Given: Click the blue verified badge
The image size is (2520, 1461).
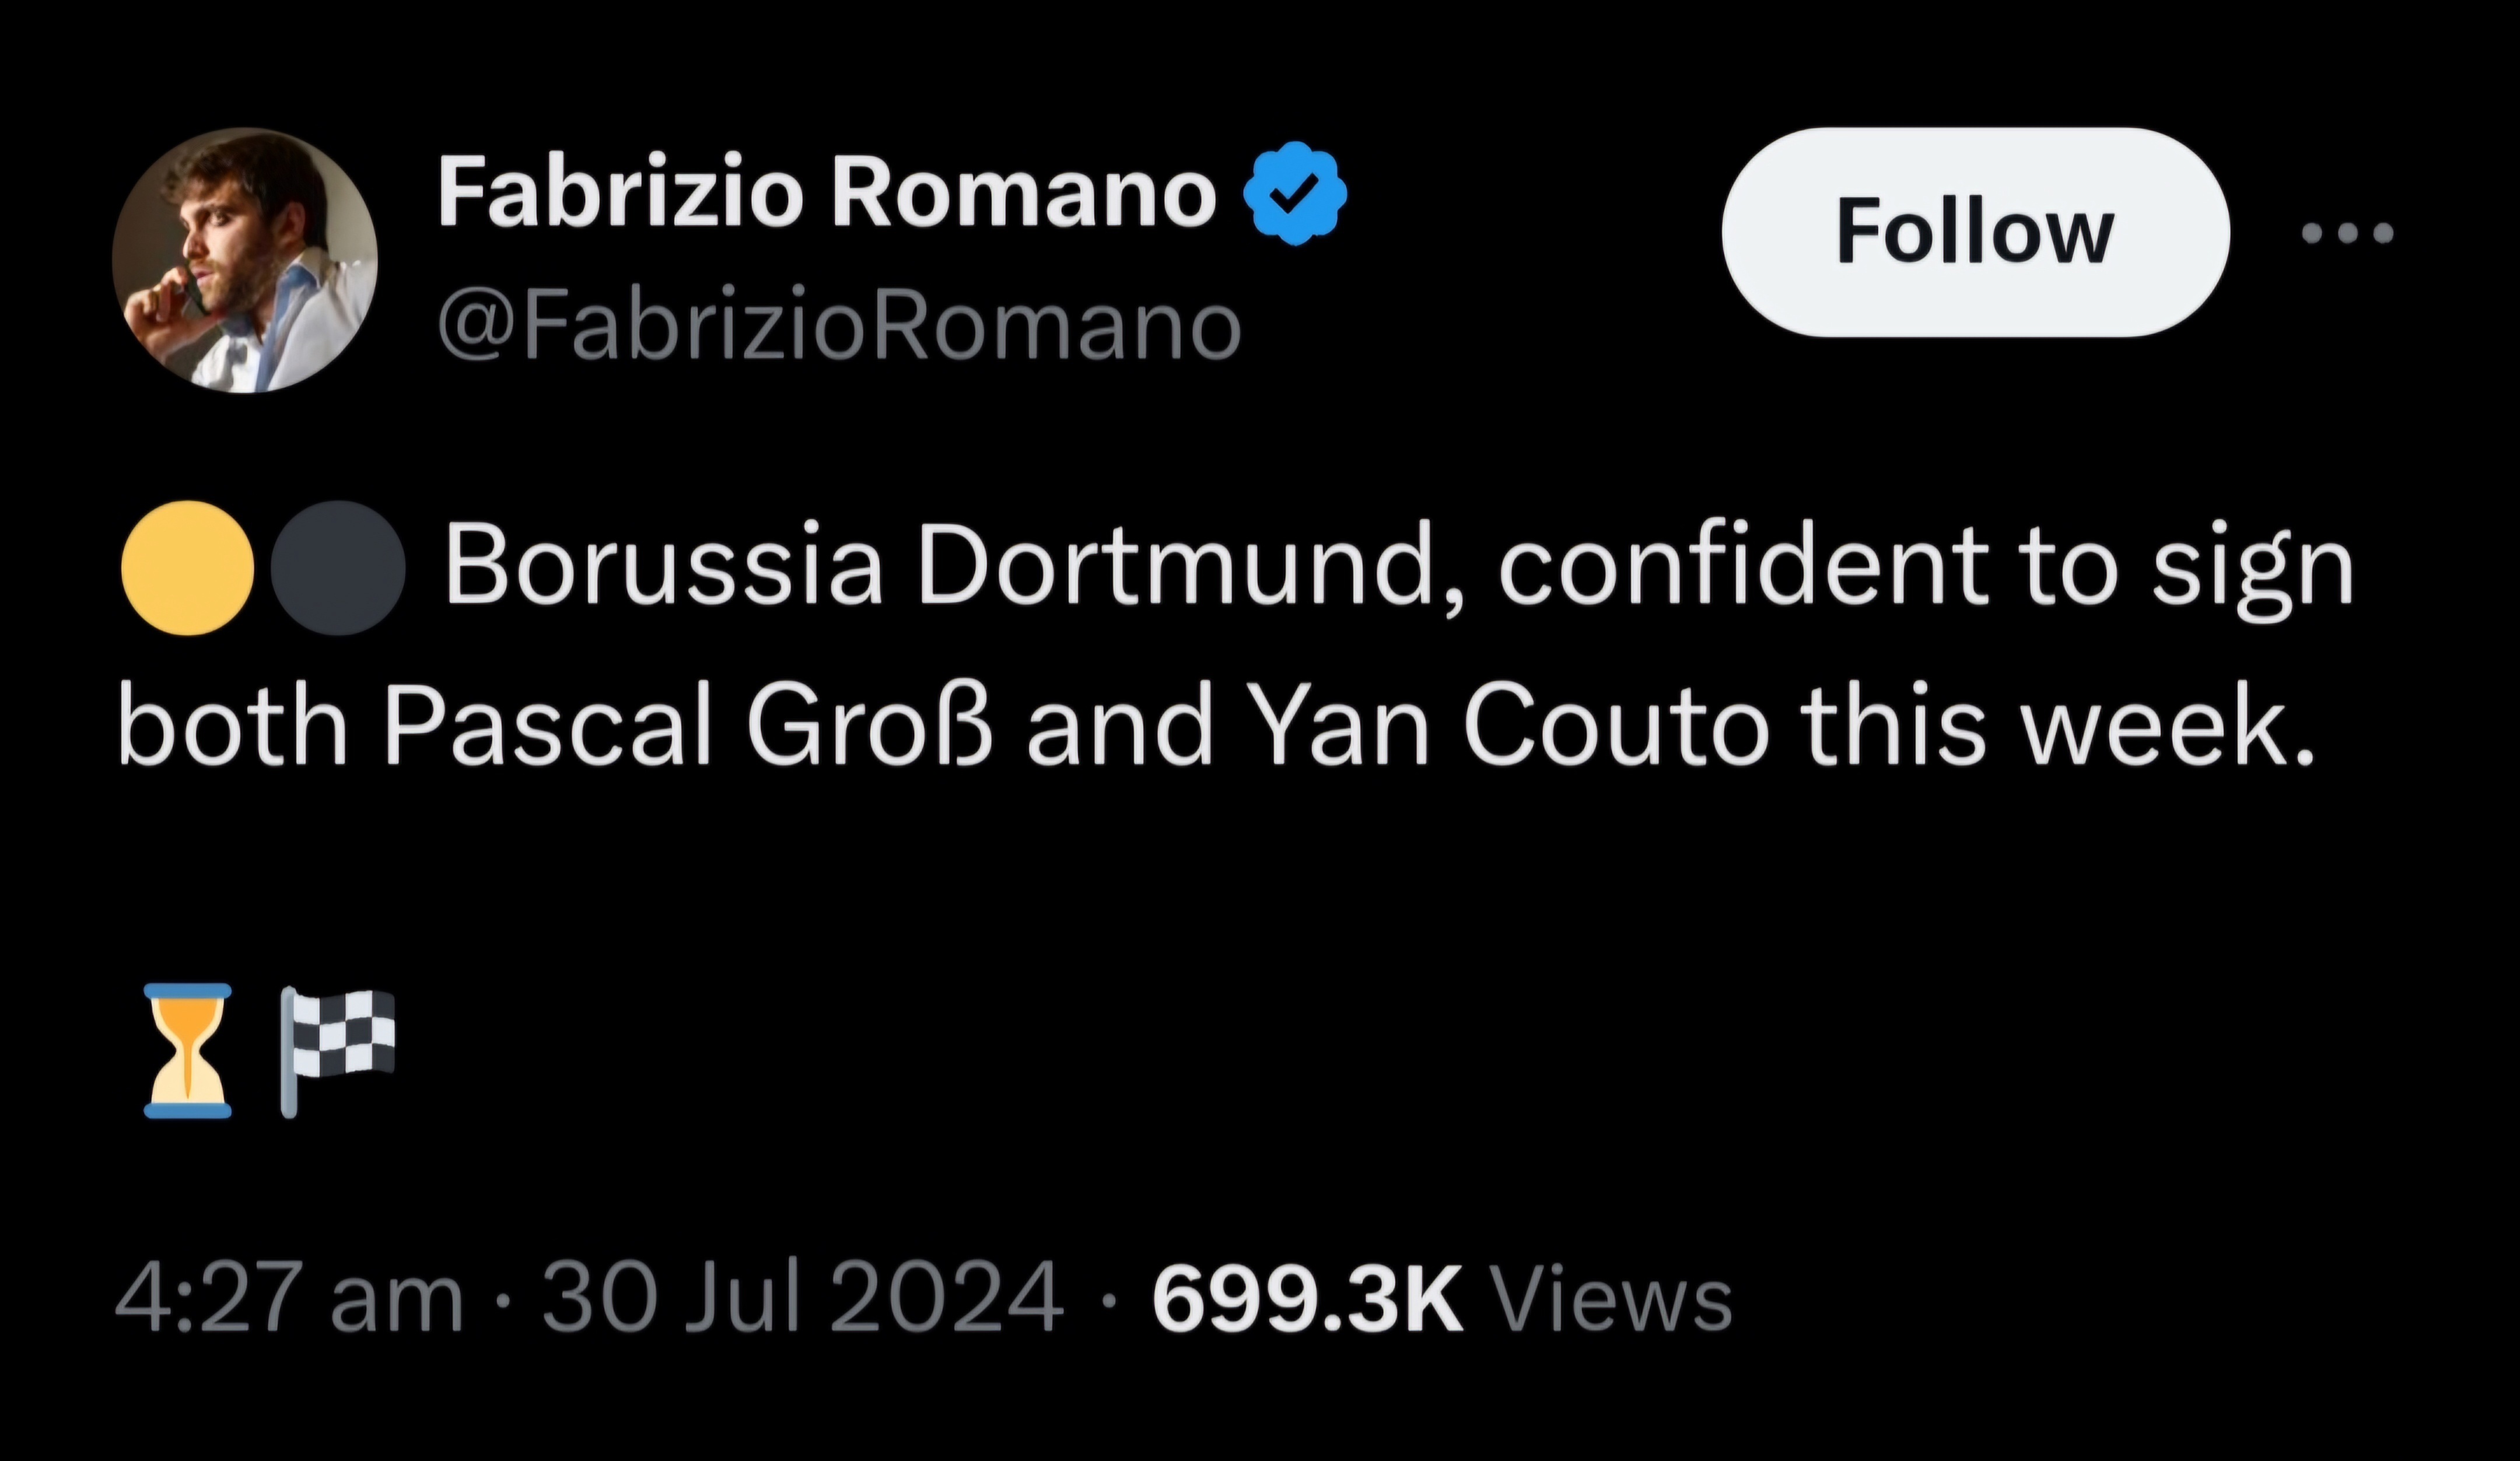Looking at the screenshot, I should point(1295,194).
